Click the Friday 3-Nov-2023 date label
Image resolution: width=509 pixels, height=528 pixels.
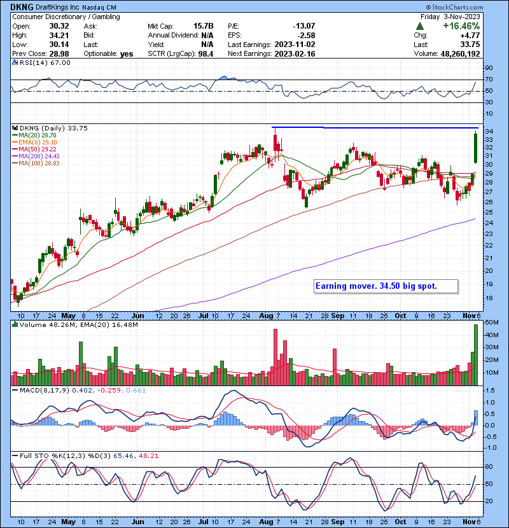[450, 17]
